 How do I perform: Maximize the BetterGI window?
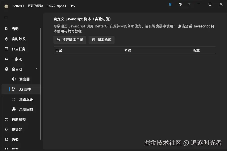(x=210, y=4)
